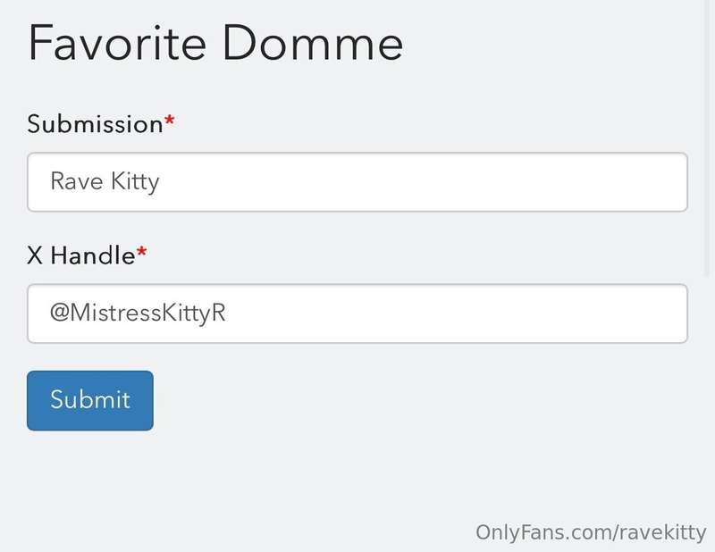Click the OnlyFans.com/ravekitty watermark text
Viewport: 715px width, 552px height.
point(591,532)
